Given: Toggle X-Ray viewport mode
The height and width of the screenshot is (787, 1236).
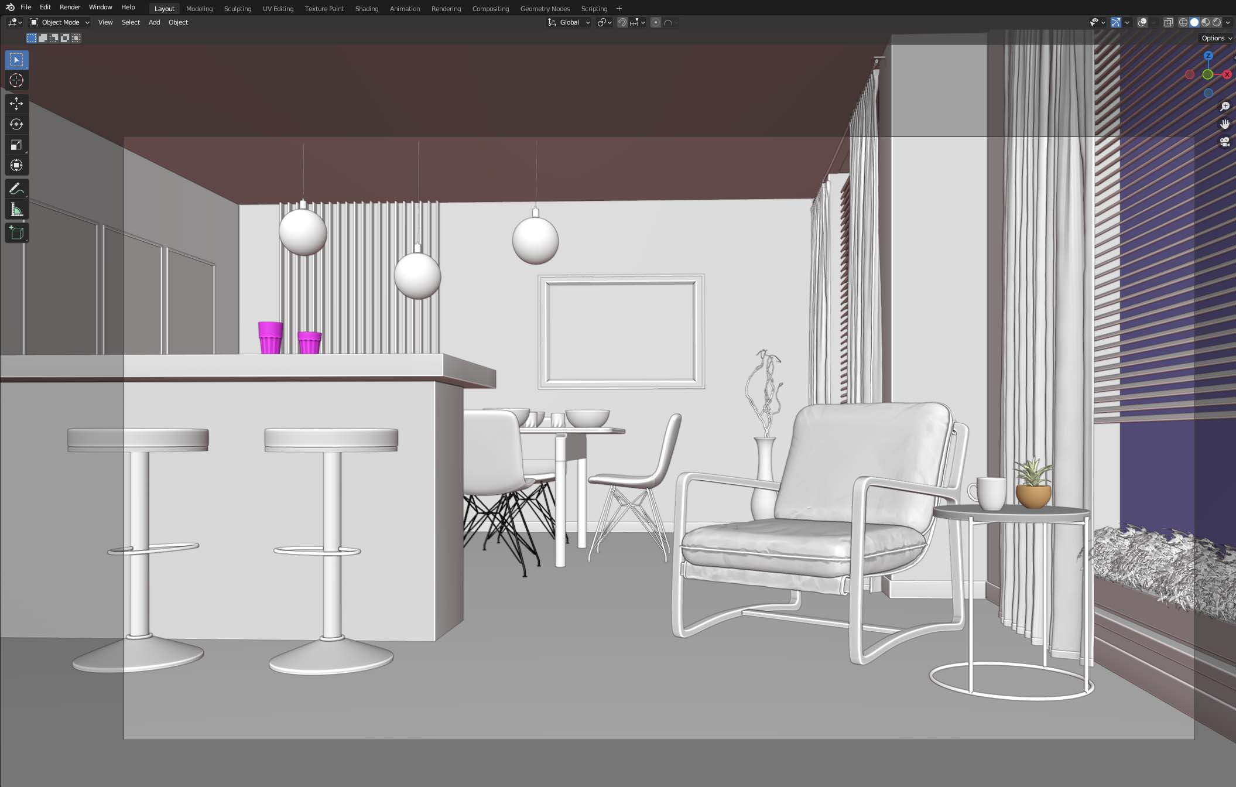Looking at the screenshot, I should (x=1169, y=22).
